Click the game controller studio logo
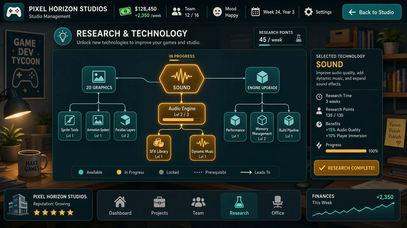The height and width of the screenshot is (228, 407). pos(14,12)
